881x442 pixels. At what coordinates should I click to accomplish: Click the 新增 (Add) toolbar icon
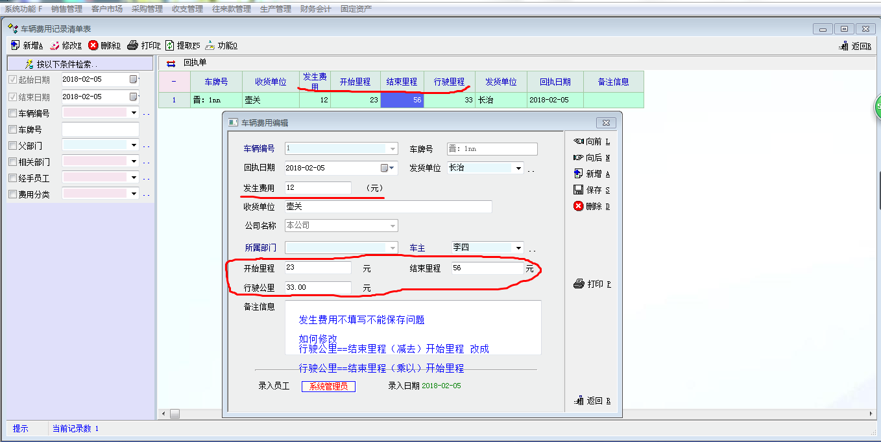pyautogui.click(x=16, y=45)
